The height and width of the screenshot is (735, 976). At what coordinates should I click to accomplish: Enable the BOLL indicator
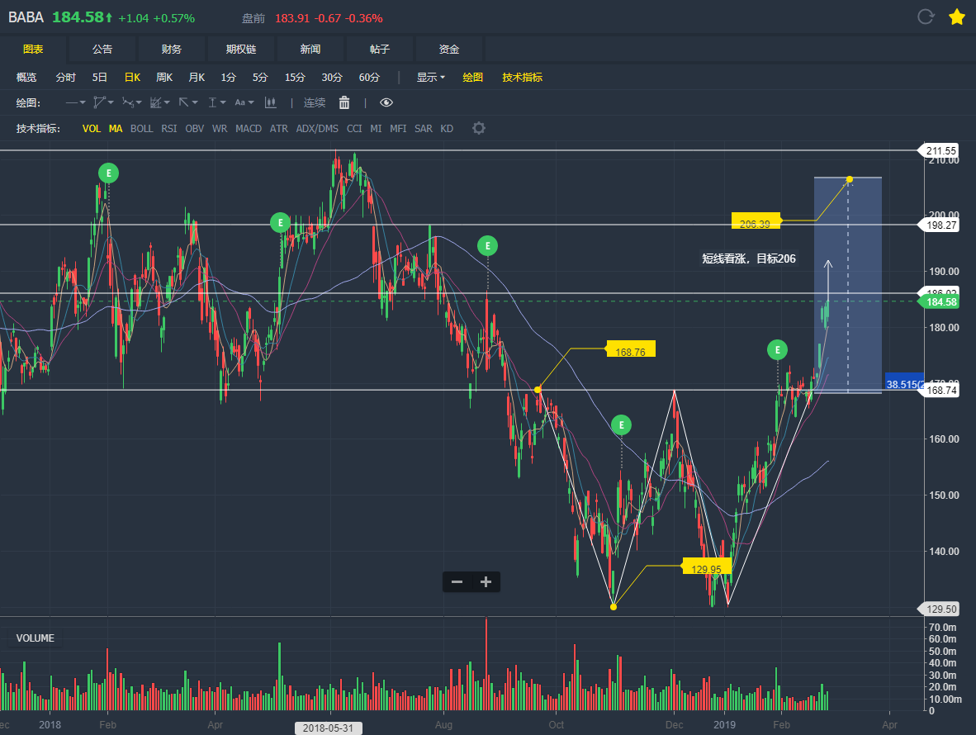(x=141, y=128)
